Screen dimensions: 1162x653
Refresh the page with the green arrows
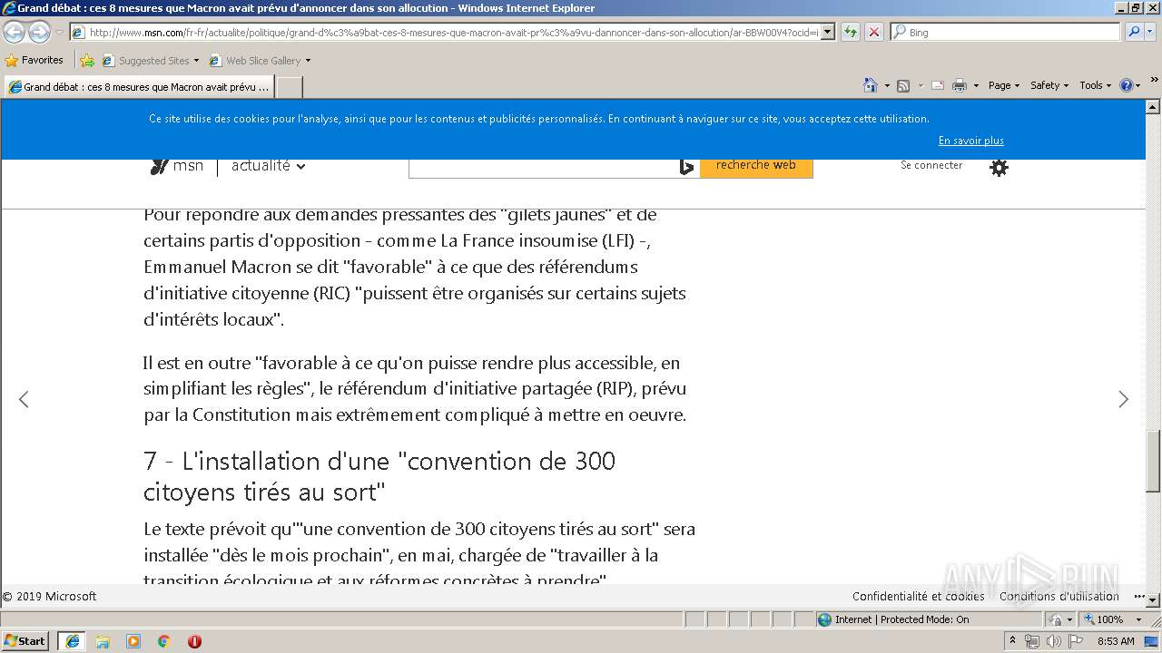[850, 33]
